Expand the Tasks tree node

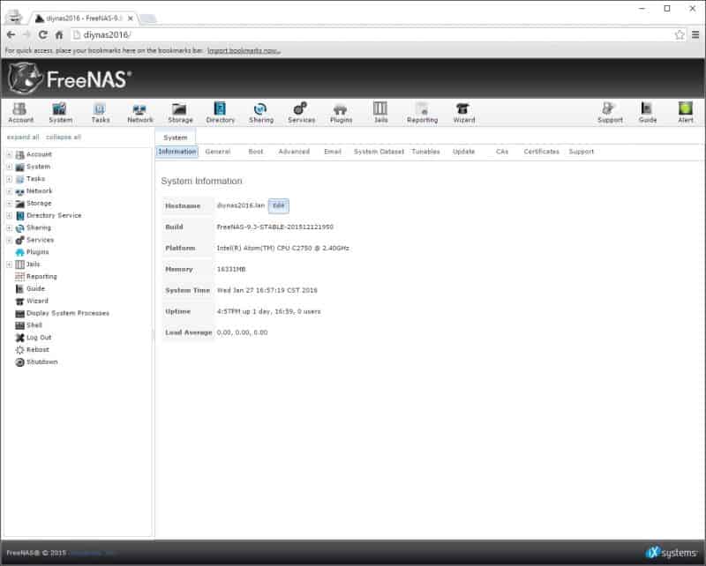click(x=9, y=179)
